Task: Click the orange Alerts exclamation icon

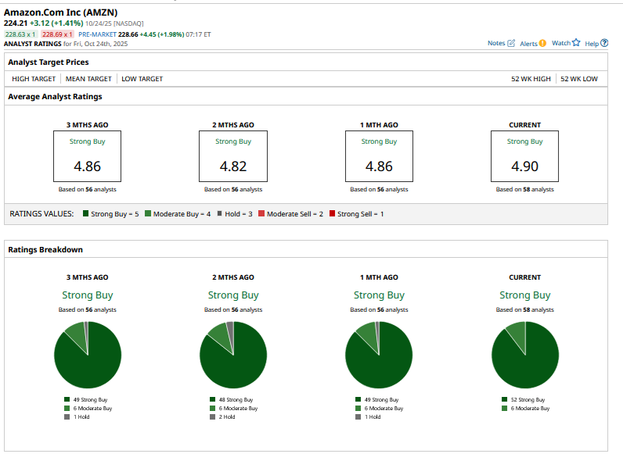Action: point(543,43)
